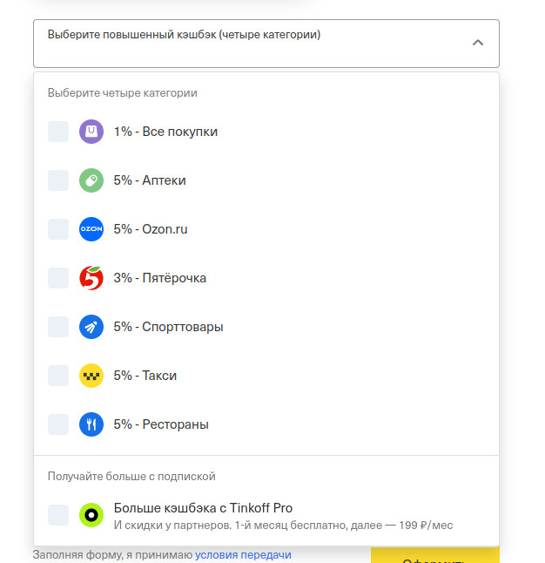Click the green pharmacy pill icon
Viewport: 545px width, 563px height.
point(91,180)
